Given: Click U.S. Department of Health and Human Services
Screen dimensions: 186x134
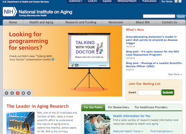Looking at the screenshot, I should click(x=26, y=2).
